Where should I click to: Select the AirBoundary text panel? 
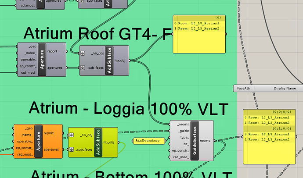coord(149,141)
